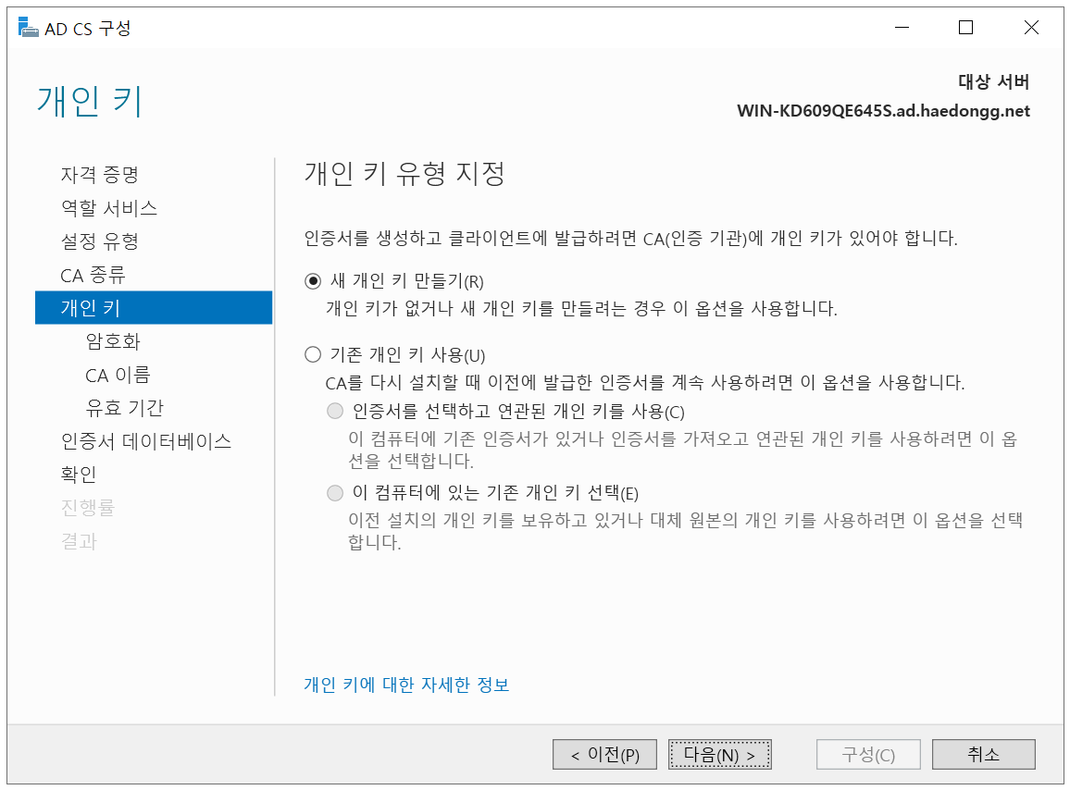Open 개인 키에 대한 자세한 정보 link
The width and height of the screenshot is (1070, 790).
[x=406, y=685]
